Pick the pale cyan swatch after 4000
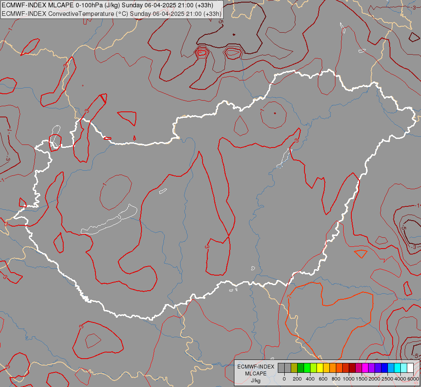 404,368
